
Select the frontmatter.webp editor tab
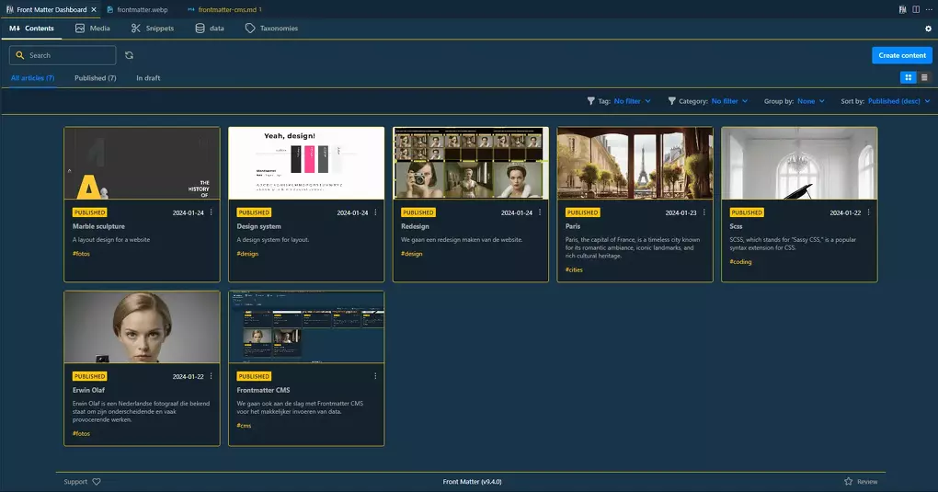click(138, 9)
